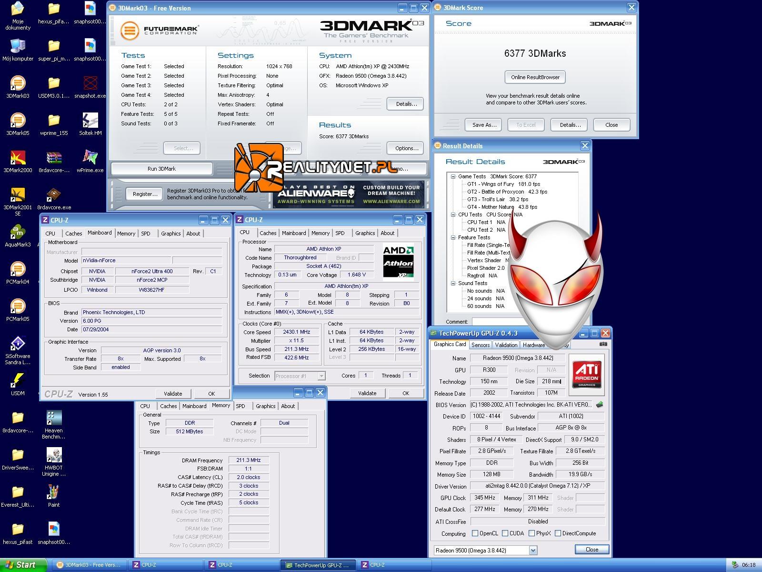Toggle CUDA checkbox in GPU-Z
The width and height of the screenshot is (762, 572).
505,533
